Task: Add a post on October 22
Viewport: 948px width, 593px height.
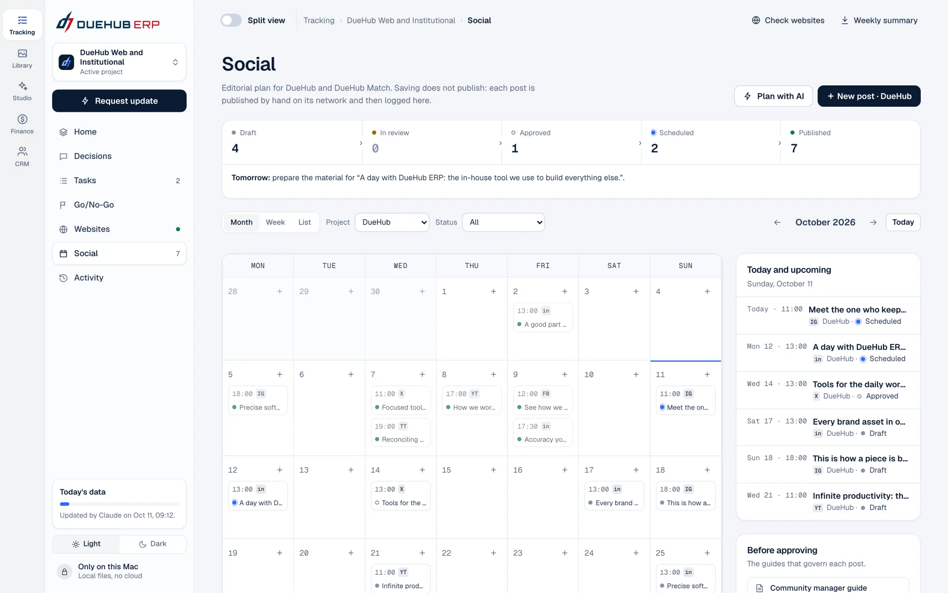Action: coord(493,553)
